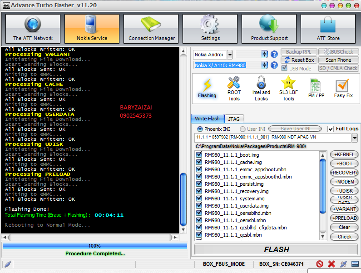Click the +RECOVERY button
The image size is (361, 273).
click(344, 173)
